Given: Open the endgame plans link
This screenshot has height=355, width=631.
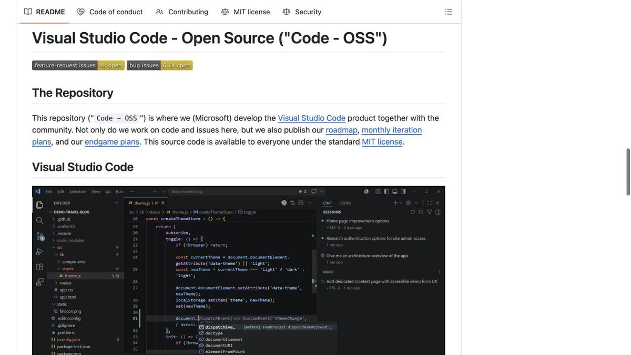Looking at the screenshot, I should (112, 141).
